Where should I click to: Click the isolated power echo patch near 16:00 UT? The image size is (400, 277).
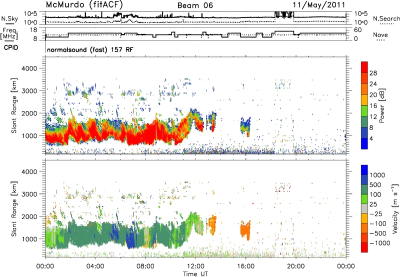point(245,126)
